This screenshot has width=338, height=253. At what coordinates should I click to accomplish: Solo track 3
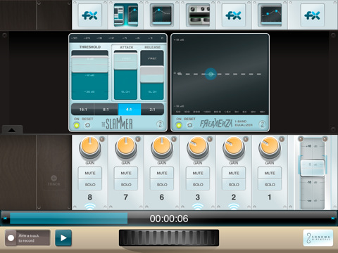(198, 185)
